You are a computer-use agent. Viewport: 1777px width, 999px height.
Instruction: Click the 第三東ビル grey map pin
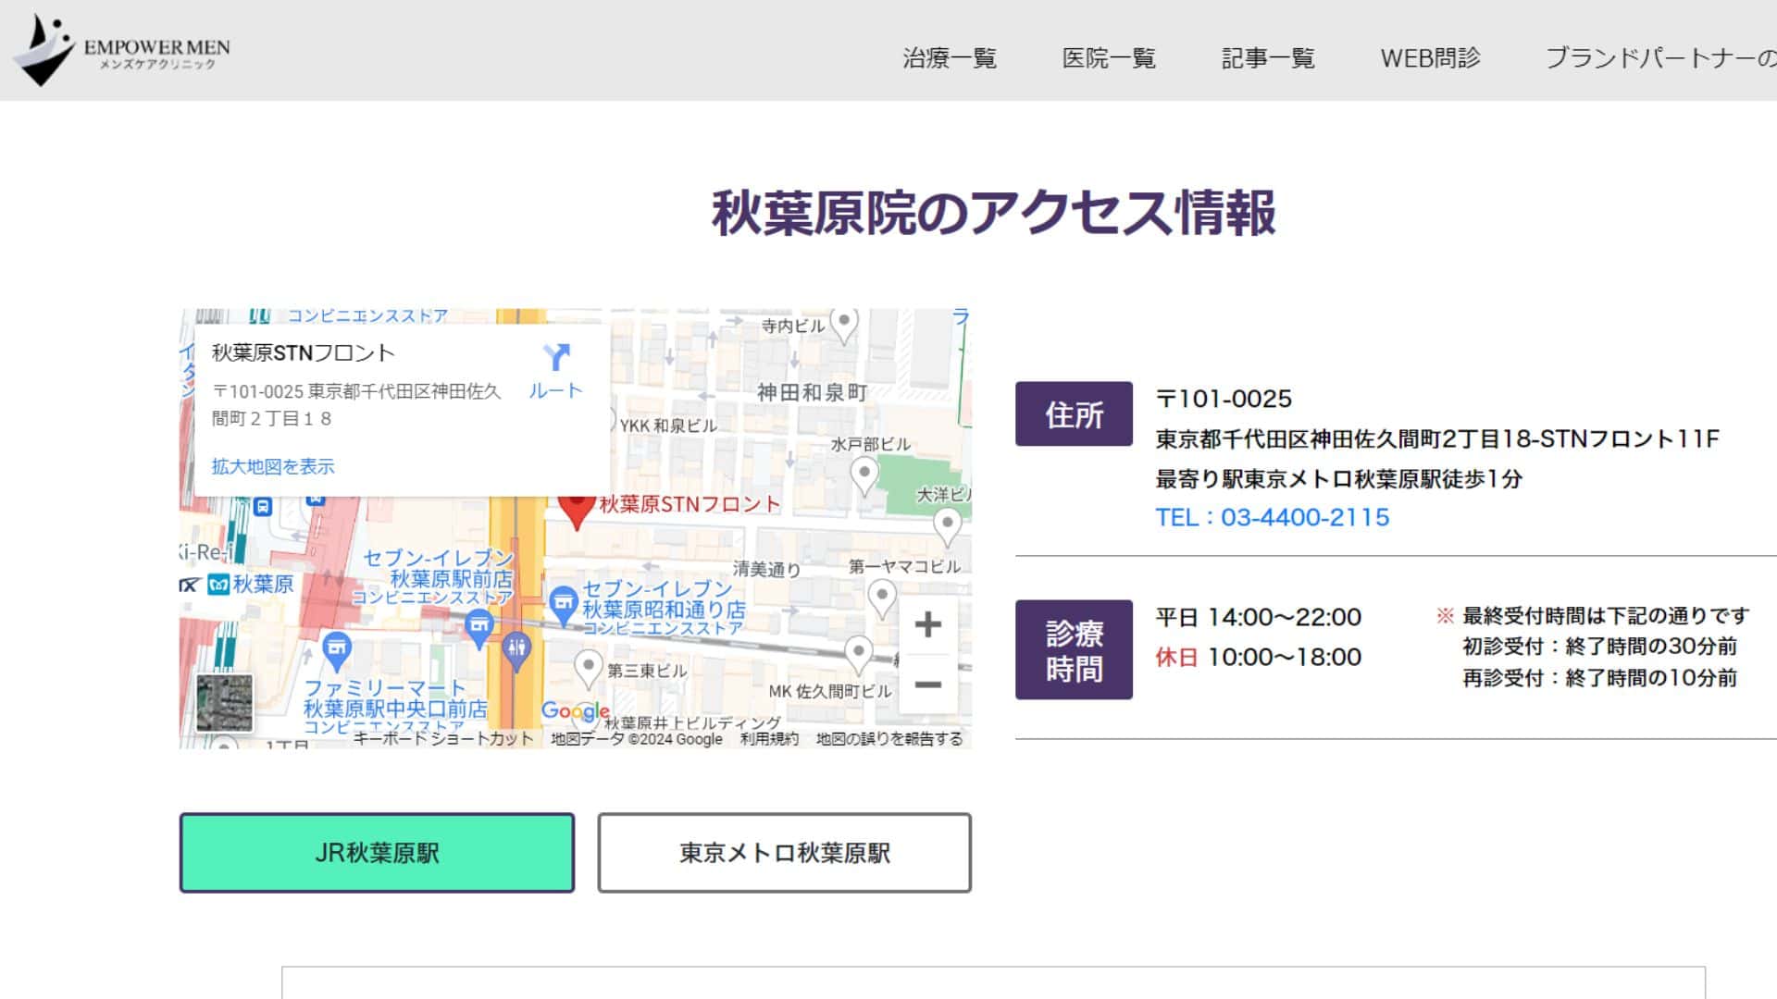click(589, 668)
